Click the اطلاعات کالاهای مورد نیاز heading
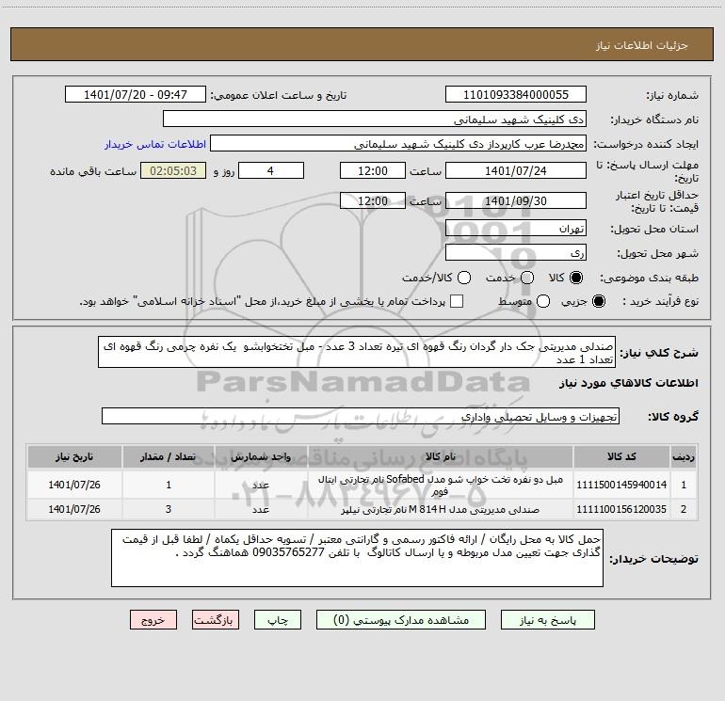 coord(629,383)
